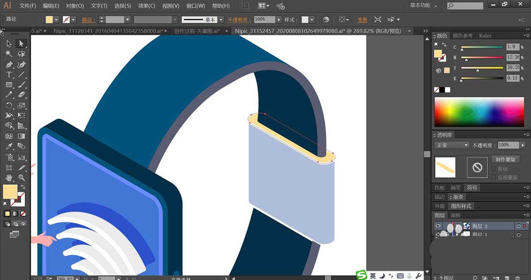Activate the Type tool
531x280 pixels.
8,75
